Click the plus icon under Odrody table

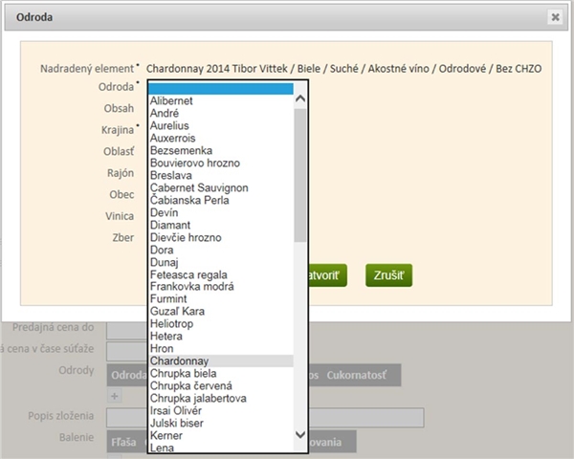[x=115, y=396]
